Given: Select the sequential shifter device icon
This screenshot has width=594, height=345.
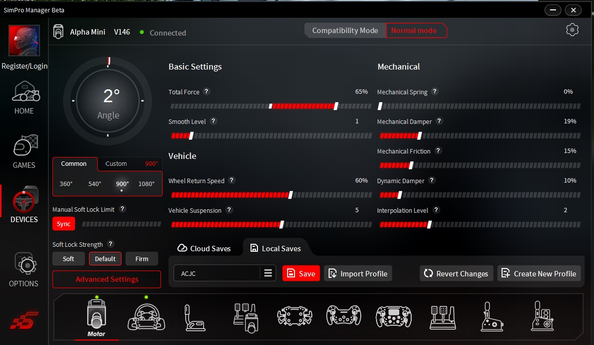Looking at the screenshot, I should coord(492,316).
